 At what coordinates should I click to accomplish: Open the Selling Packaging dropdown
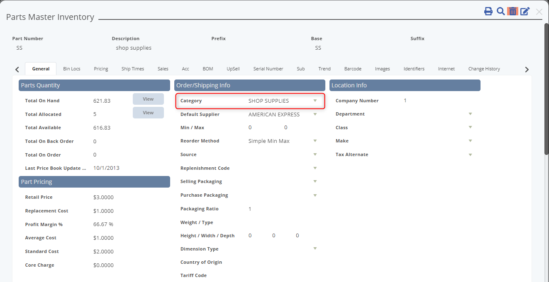click(315, 181)
